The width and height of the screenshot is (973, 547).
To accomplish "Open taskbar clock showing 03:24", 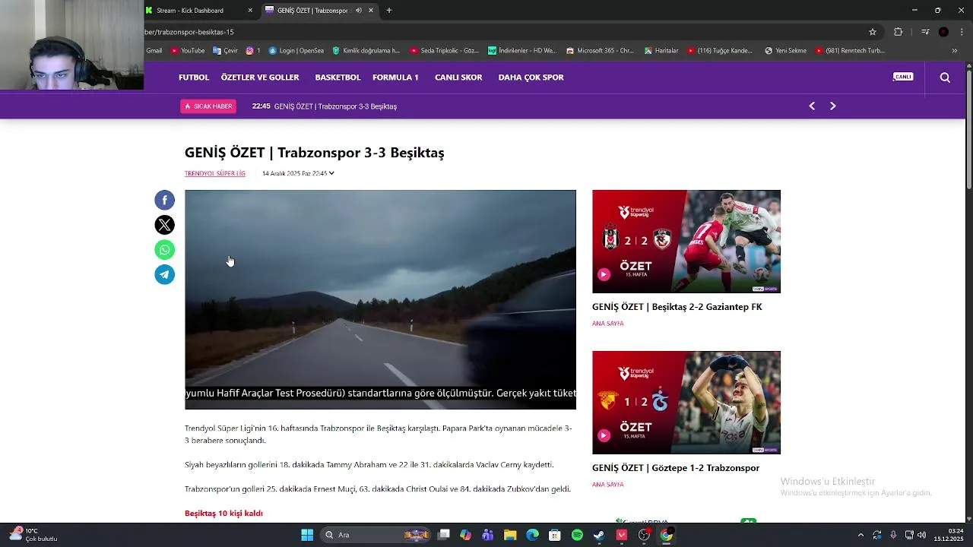I will [x=949, y=535].
